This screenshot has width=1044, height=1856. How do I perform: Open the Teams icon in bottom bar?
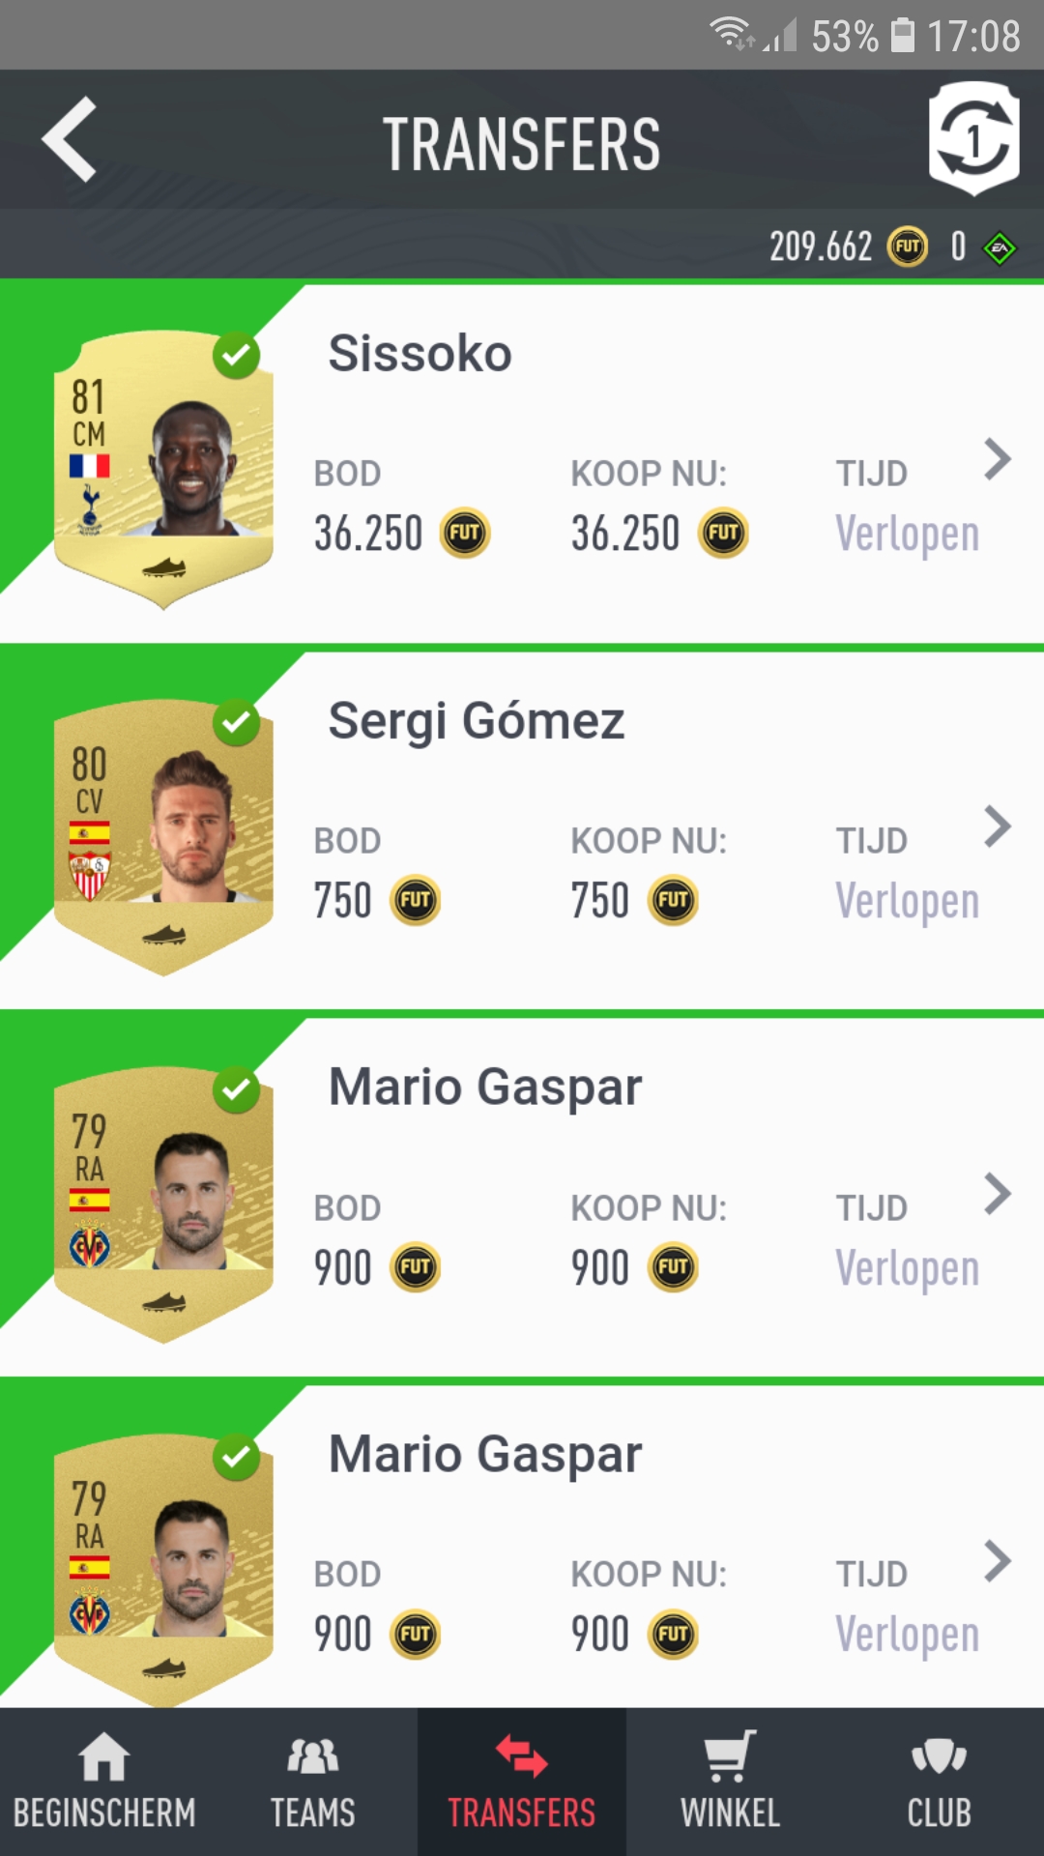pyautogui.click(x=312, y=1756)
